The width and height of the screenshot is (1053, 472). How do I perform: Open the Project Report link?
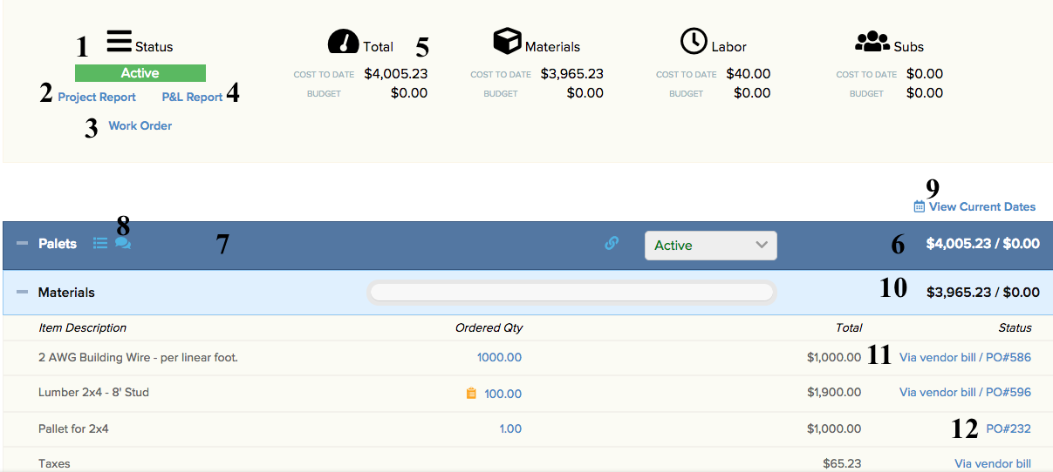[x=97, y=98]
